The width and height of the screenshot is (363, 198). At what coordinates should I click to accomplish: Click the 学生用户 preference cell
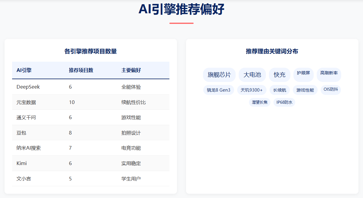tap(143, 179)
